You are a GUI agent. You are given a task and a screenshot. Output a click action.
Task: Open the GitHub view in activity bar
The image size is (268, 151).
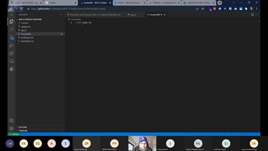[11, 69]
